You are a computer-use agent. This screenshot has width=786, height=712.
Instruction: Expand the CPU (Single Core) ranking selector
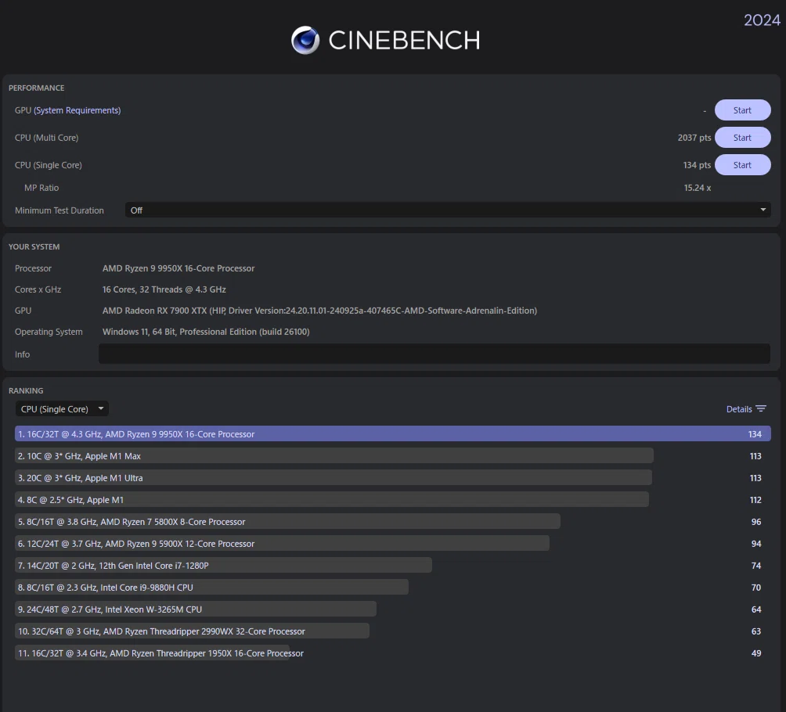coord(62,409)
